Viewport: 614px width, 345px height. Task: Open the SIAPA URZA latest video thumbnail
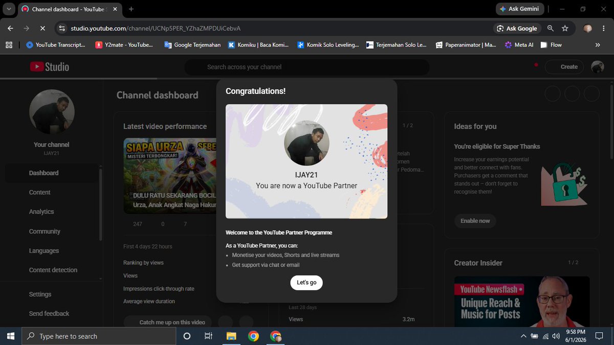point(170,176)
